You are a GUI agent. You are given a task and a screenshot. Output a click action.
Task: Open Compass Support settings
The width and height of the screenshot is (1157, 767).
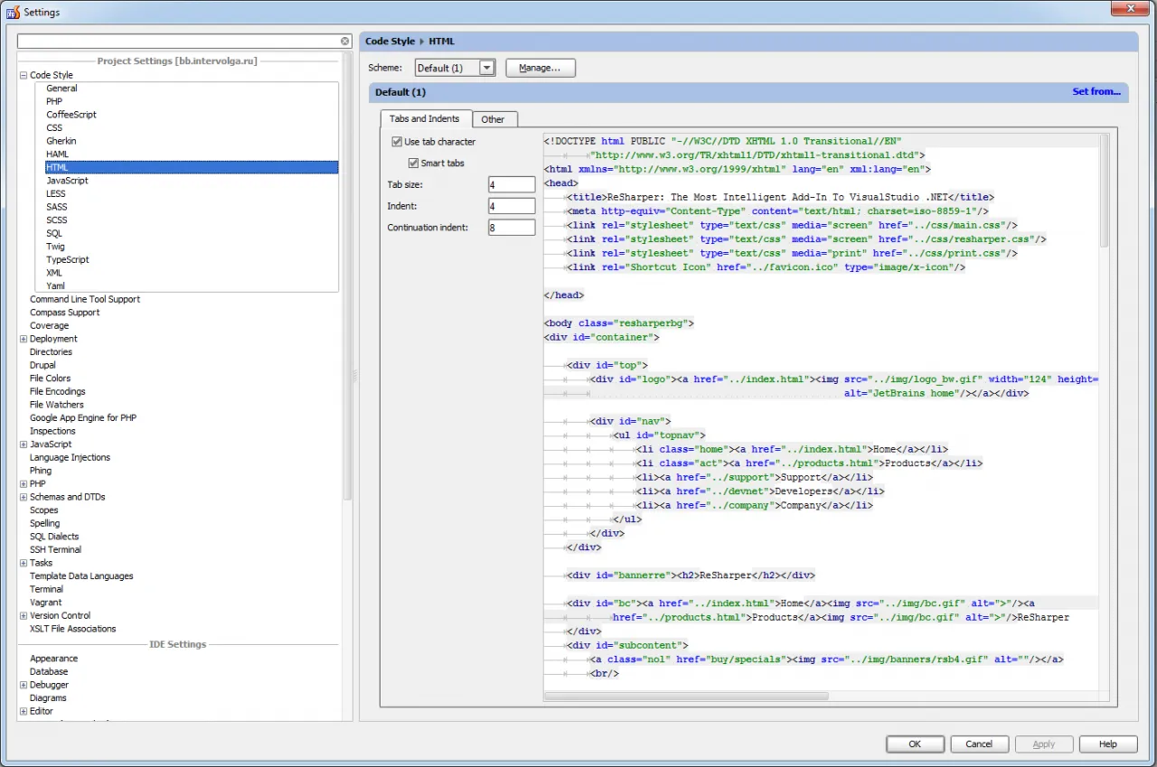(x=65, y=313)
